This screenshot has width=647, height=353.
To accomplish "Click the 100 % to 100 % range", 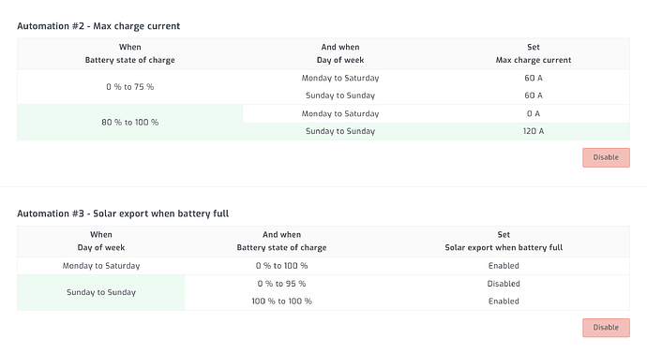I will pyautogui.click(x=281, y=302).
